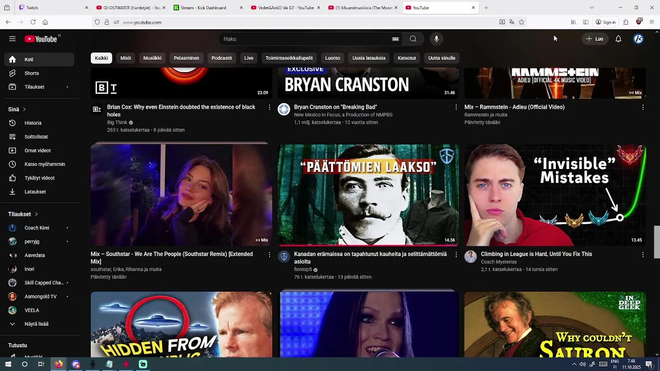The width and height of the screenshot is (660, 371).
Task: Select the Live filter chip
Action: 249,58
